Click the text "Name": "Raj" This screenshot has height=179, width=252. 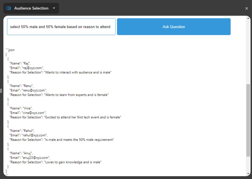point(20,63)
